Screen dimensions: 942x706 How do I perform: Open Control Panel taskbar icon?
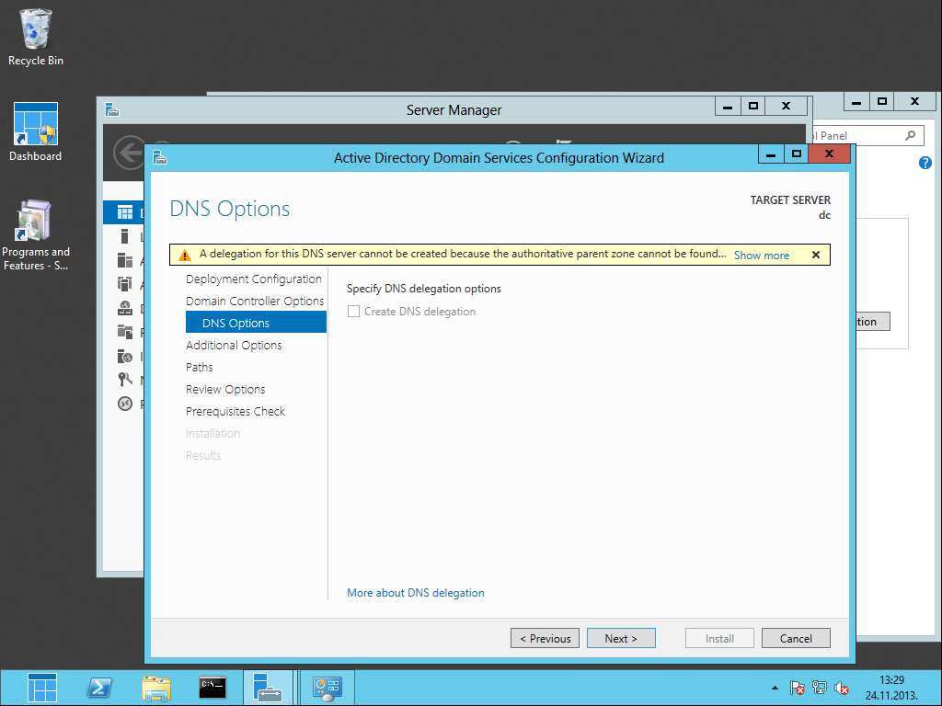(327, 688)
